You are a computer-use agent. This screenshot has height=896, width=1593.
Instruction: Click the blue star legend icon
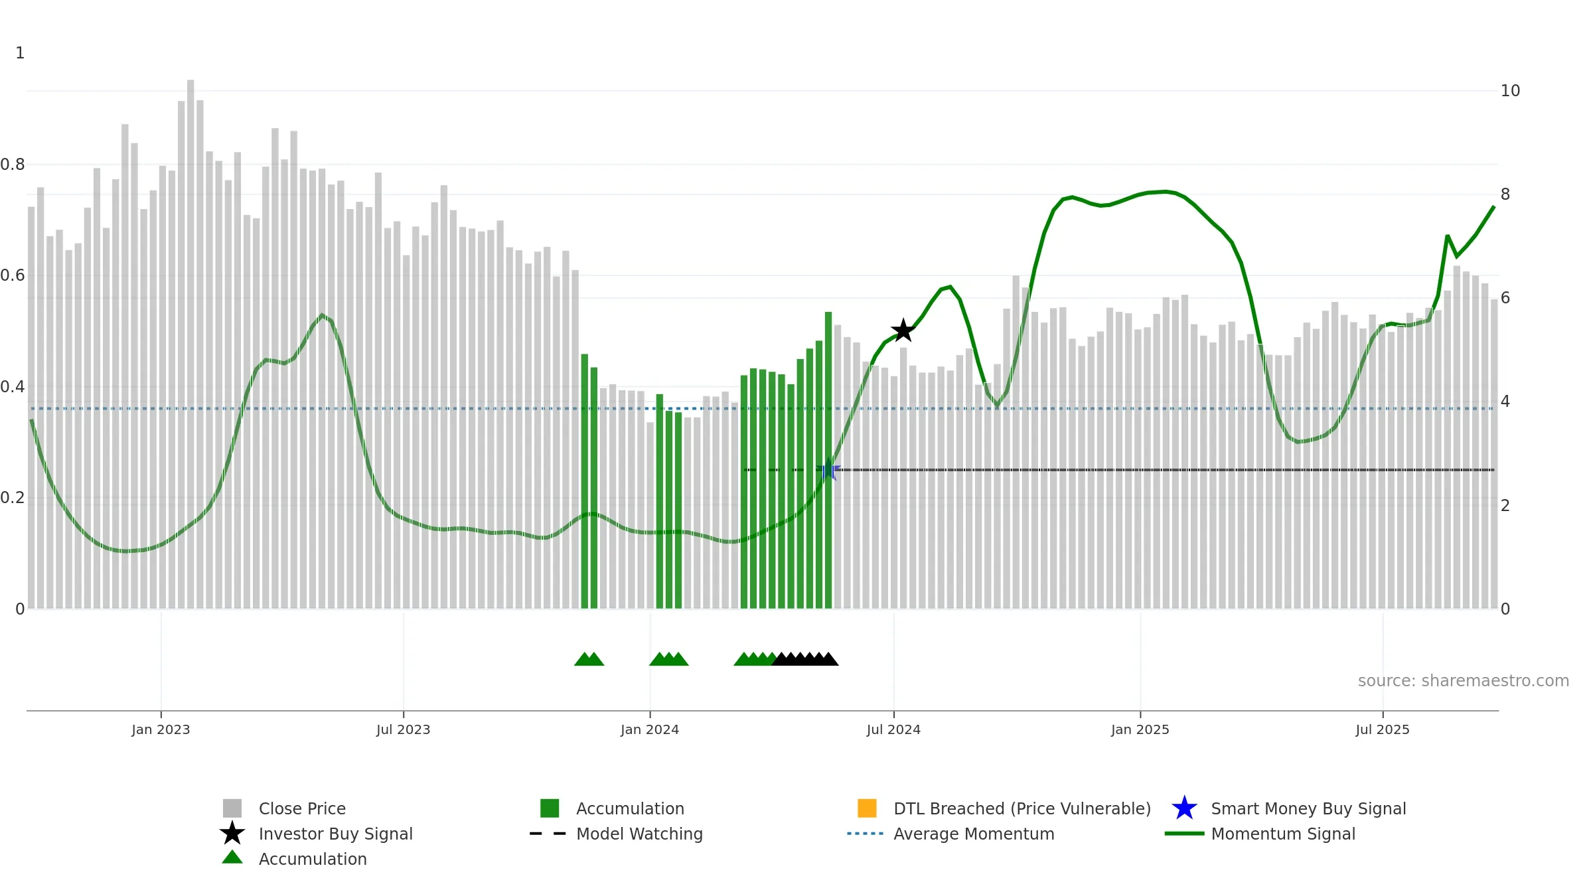click(1184, 808)
